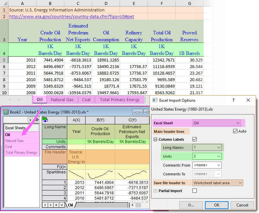259x213 pixels.
Task: Click Excel sheet tab scroll right arrow
Action: pos(19,99)
